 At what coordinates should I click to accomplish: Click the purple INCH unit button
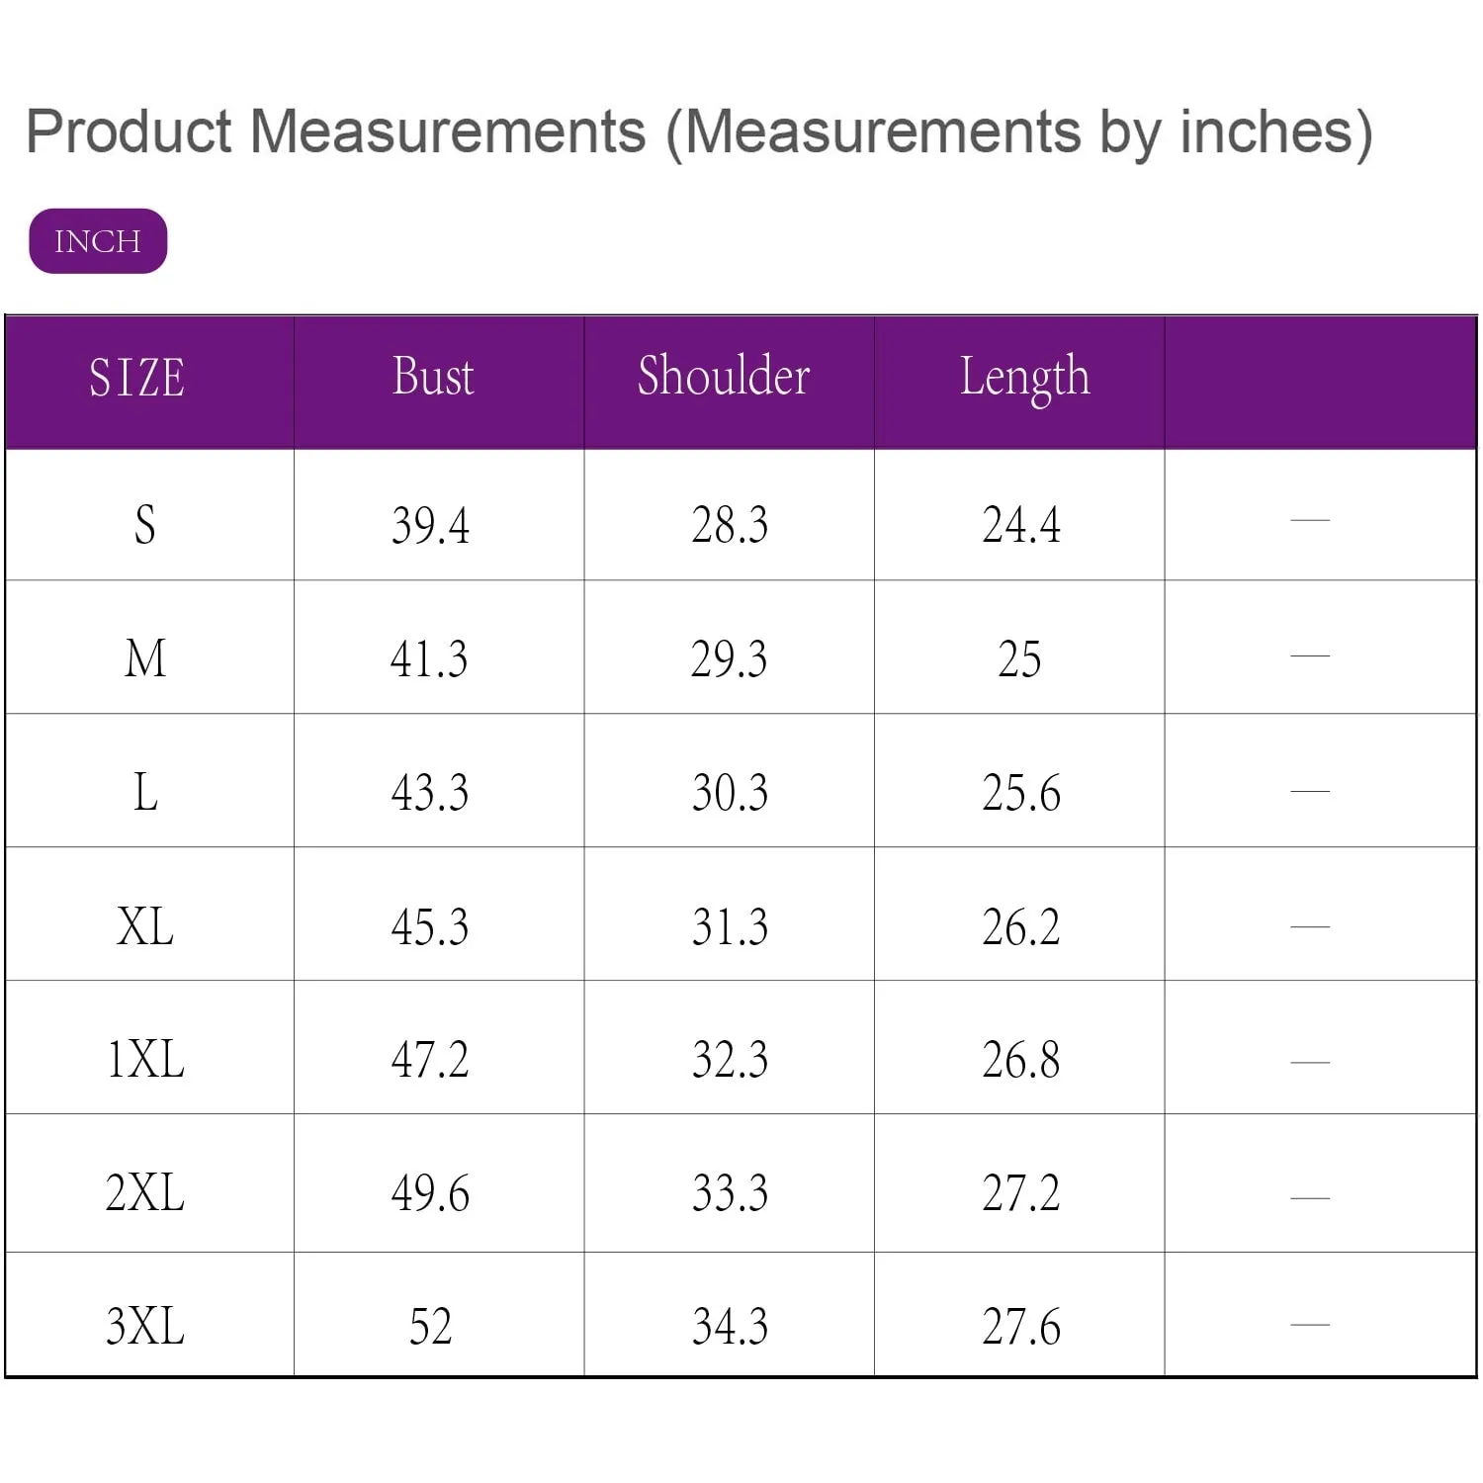click(x=98, y=241)
